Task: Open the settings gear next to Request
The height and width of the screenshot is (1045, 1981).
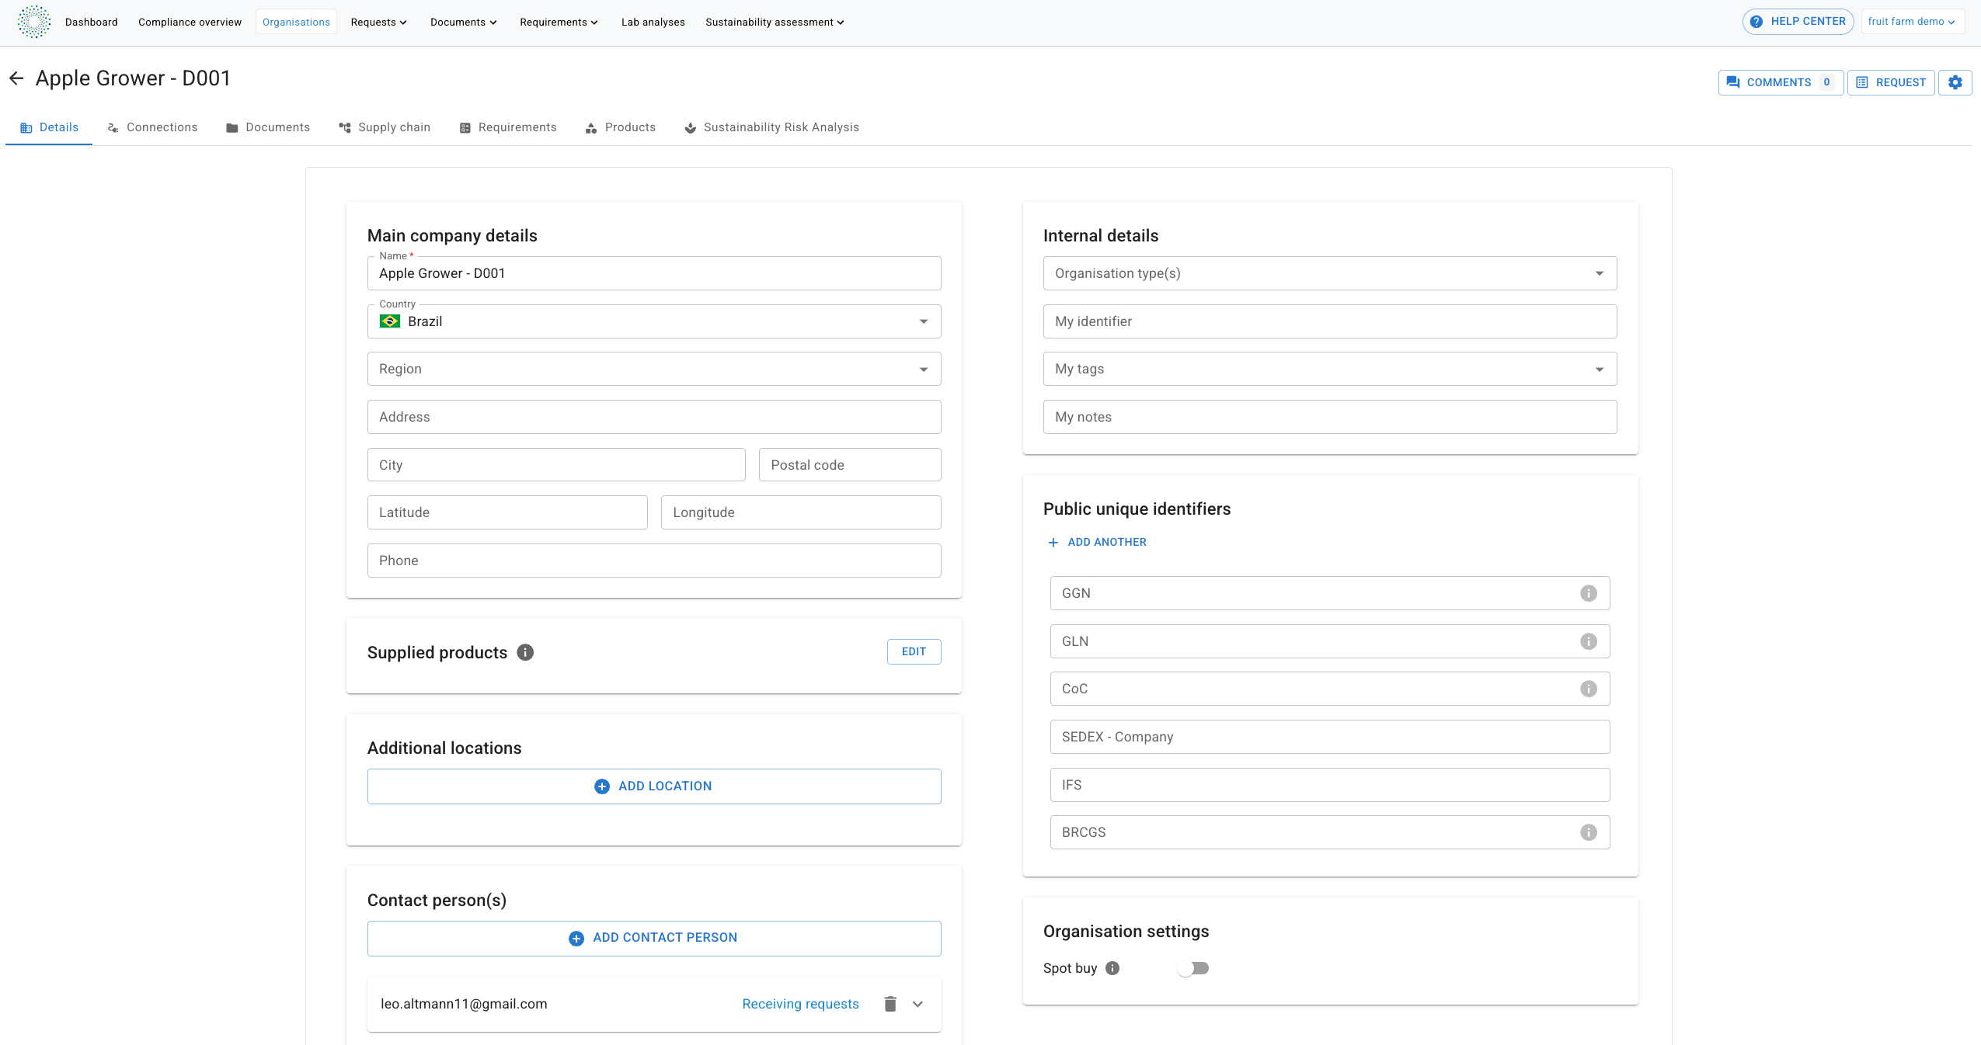Action: (x=1955, y=82)
